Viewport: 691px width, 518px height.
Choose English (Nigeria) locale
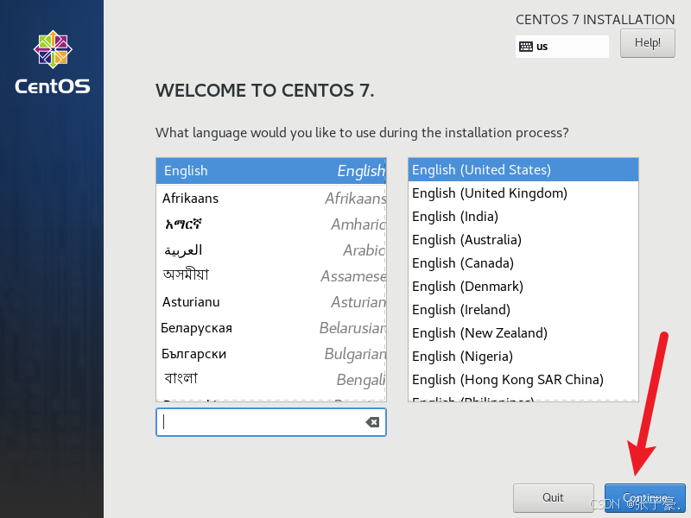(523, 357)
